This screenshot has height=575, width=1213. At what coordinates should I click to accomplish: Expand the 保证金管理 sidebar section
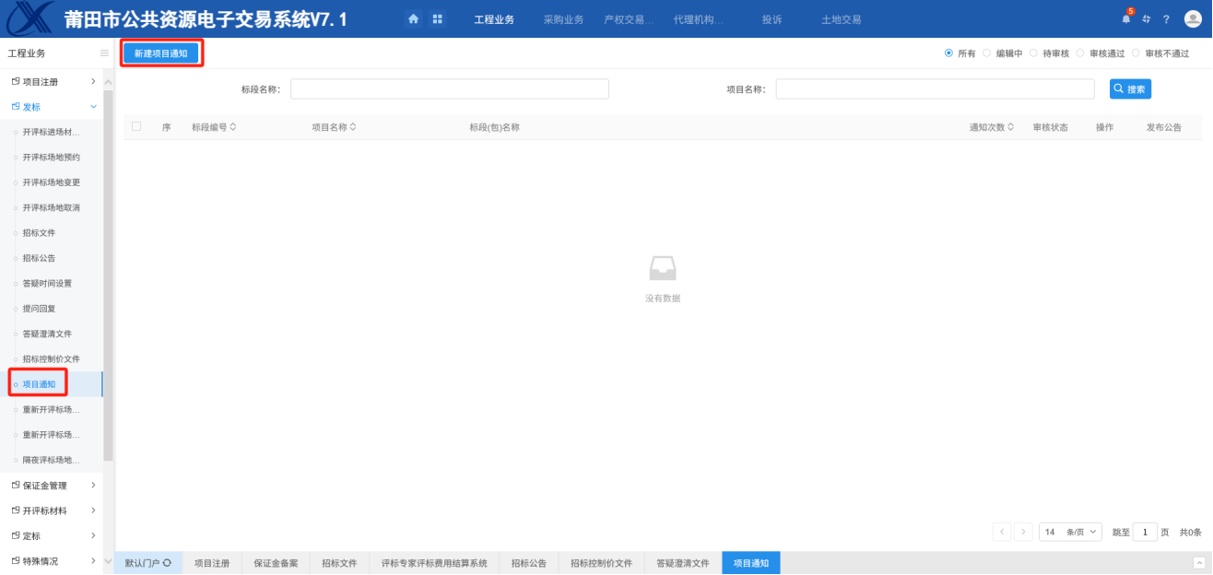click(93, 486)
